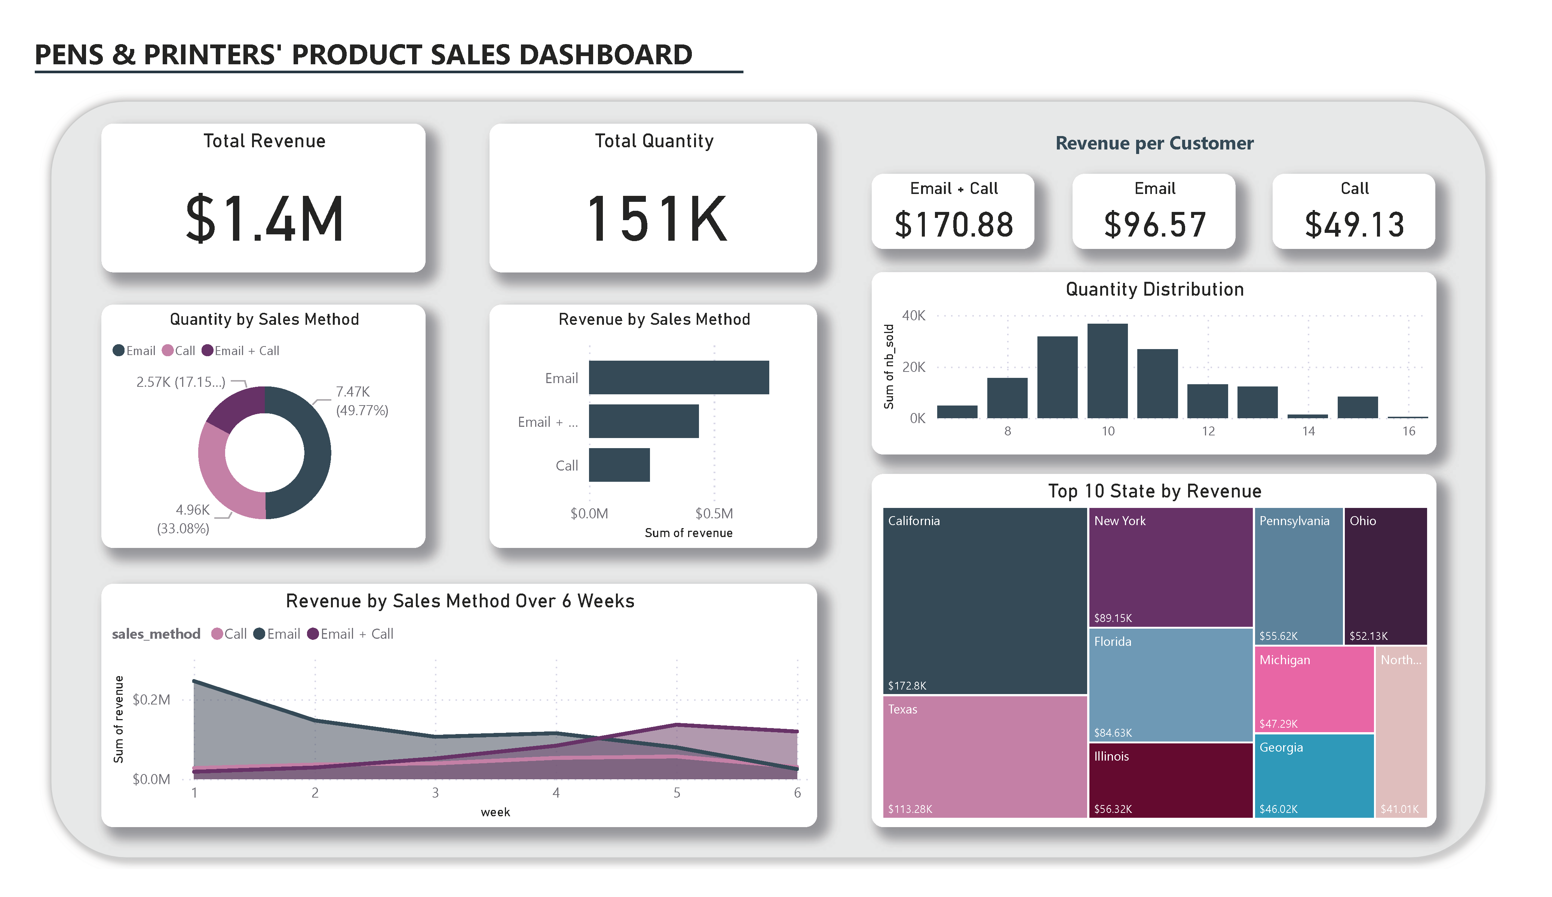The width and height of the screenshot is (1552, 897).
Task: Select the Email + ... revenue bar
Action: 644,422
